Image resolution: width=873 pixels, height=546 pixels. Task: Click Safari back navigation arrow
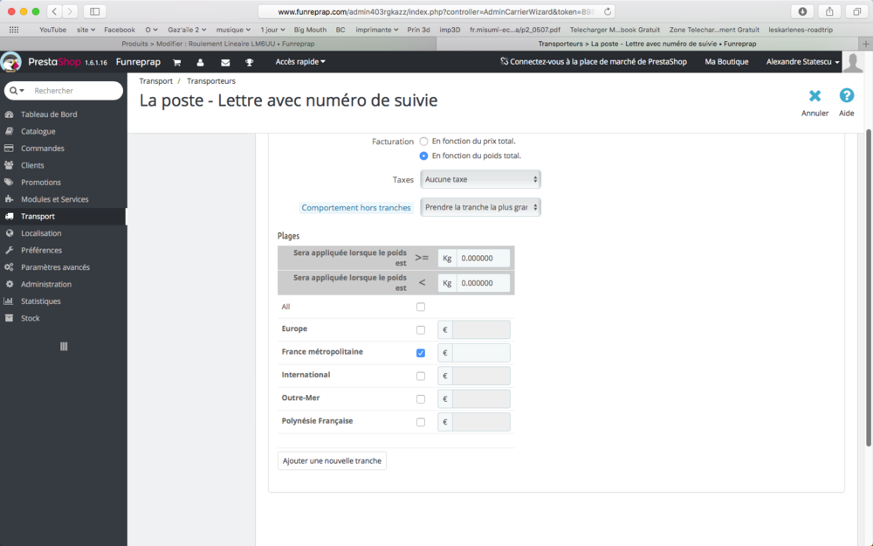(54, 11)
